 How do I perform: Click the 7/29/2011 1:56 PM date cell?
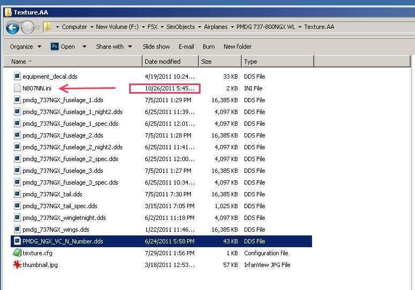pyautogui.click(x=169, y=253)
